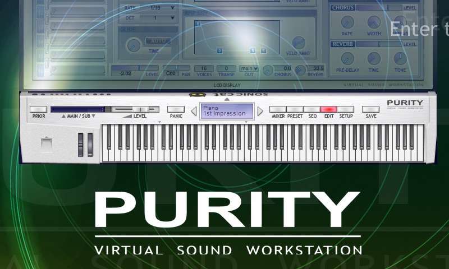Adjust the Chorus WIDTH knob
The image size is (449, 269).
pyautogui.click(x=374, y=22)
